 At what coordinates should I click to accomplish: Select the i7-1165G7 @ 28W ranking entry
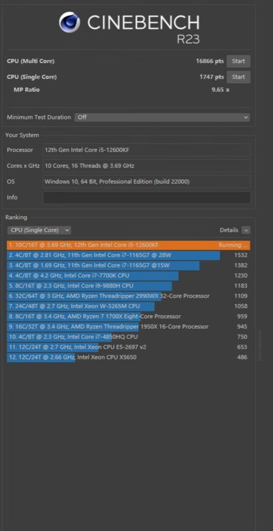pyautogui.click(x=129, y=255)
